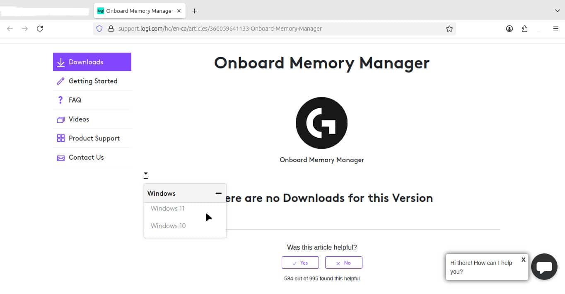
Task: Open the live chat bubble icon
Action: tap(544, 267)
